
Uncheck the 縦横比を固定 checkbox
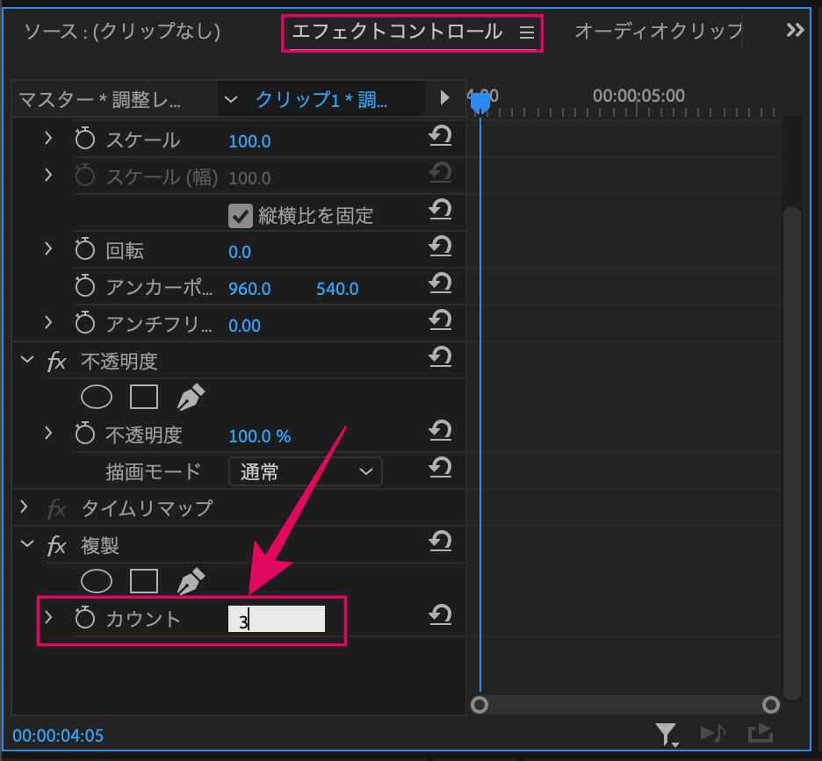point(240,216)
